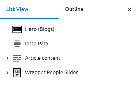Click the Intro Para block icon
The image size is (139, 97).
pos(17,44)
